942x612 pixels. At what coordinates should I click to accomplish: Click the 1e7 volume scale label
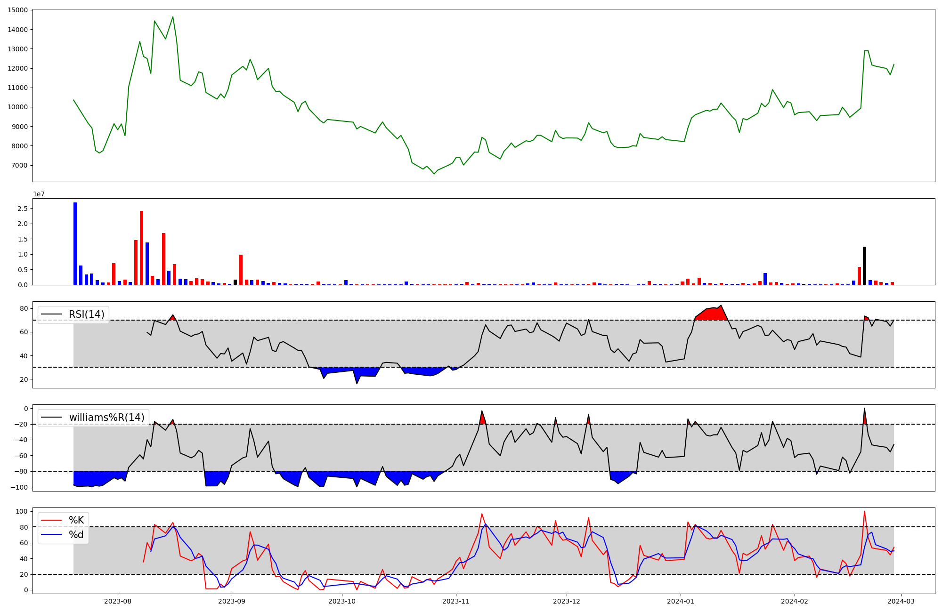point(39,194)
